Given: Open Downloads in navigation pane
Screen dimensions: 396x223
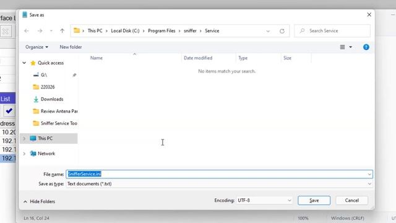Looking at the screenshot, I should [x=52, y=99].
